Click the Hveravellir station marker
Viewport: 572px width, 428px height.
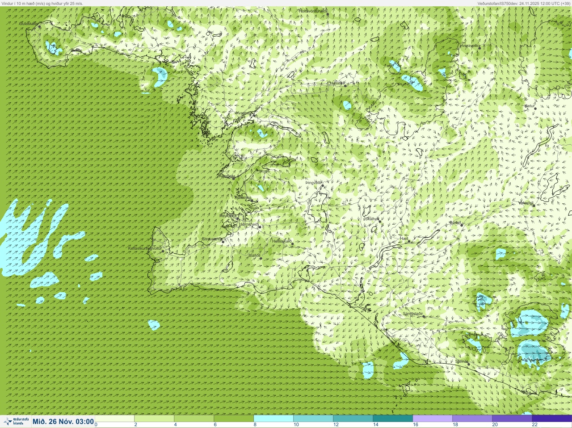[x=479, y=48]
